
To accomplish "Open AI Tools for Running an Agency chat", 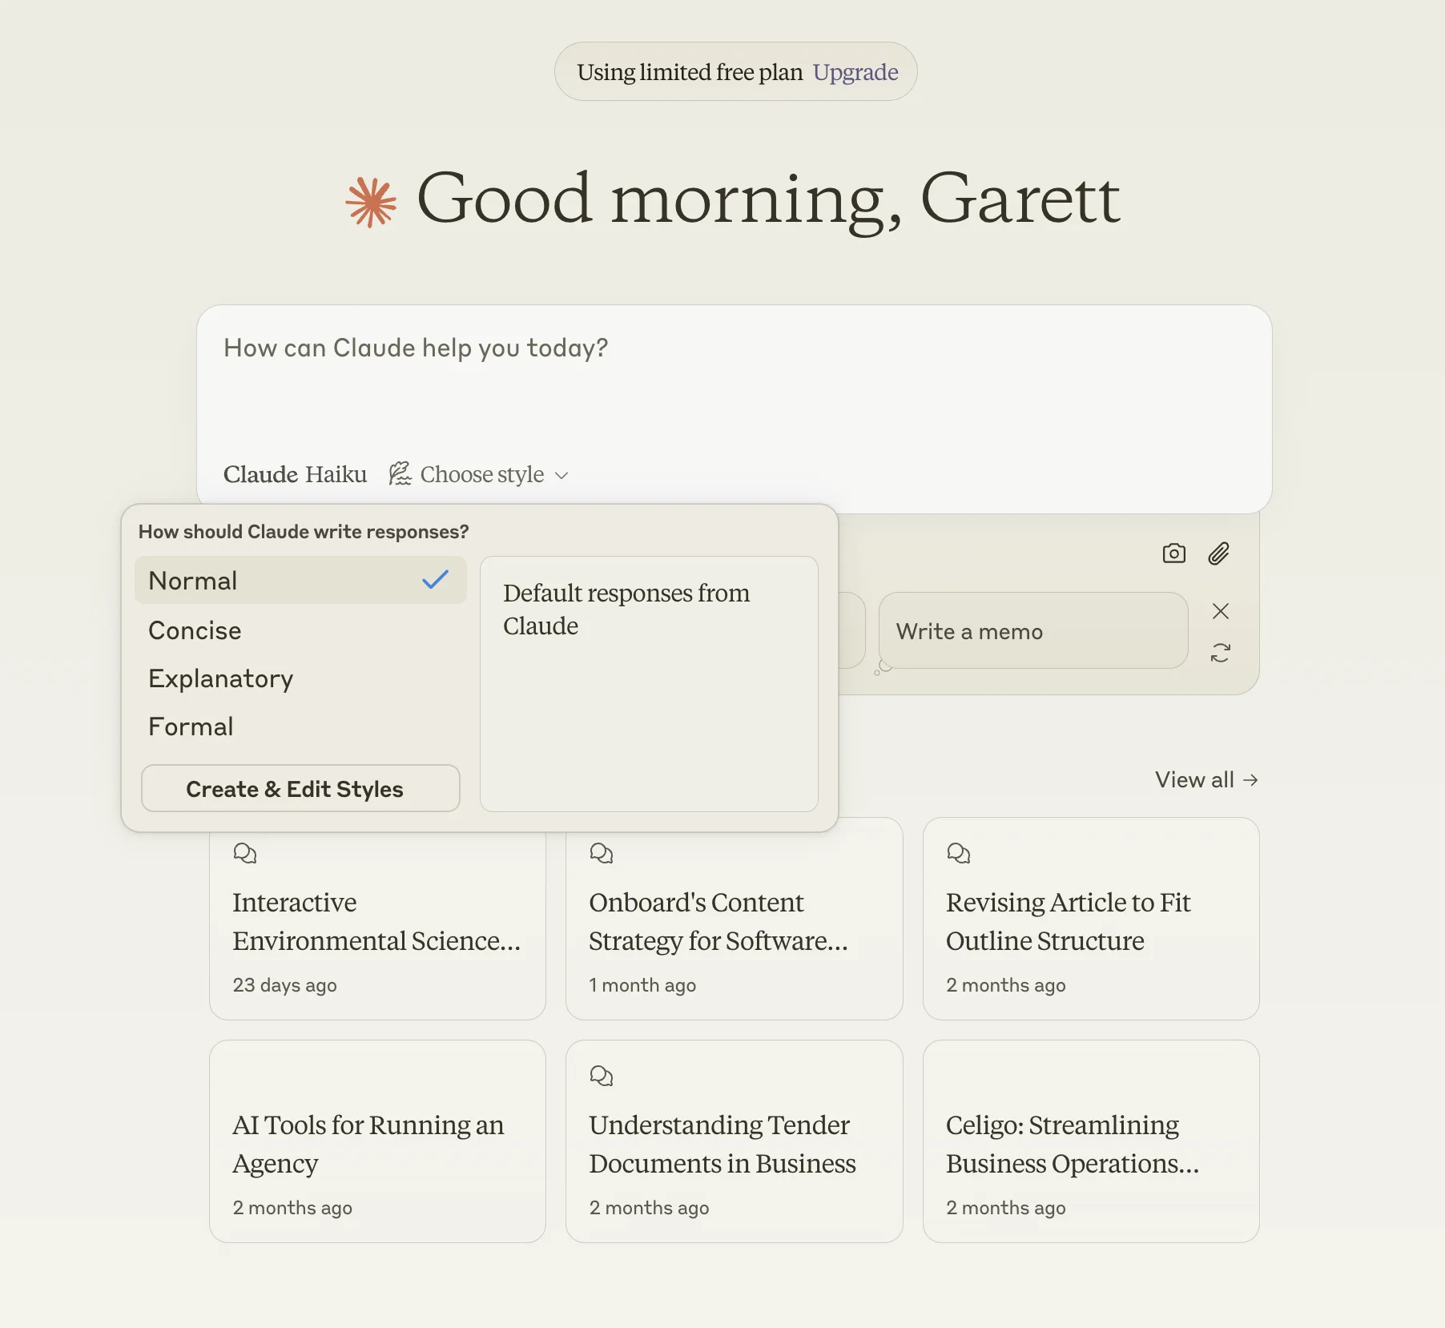I will [377, 1141].
